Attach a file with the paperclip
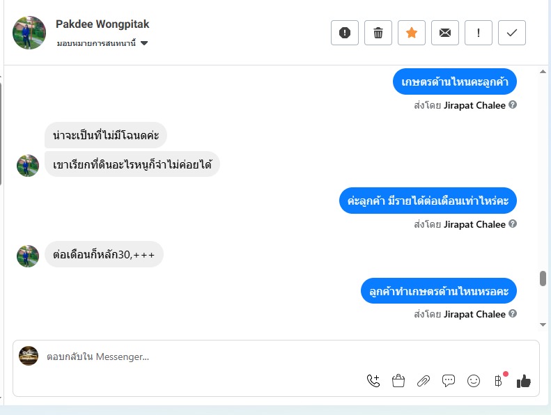Screen dimensions: 551x415 tap(424, 381)
